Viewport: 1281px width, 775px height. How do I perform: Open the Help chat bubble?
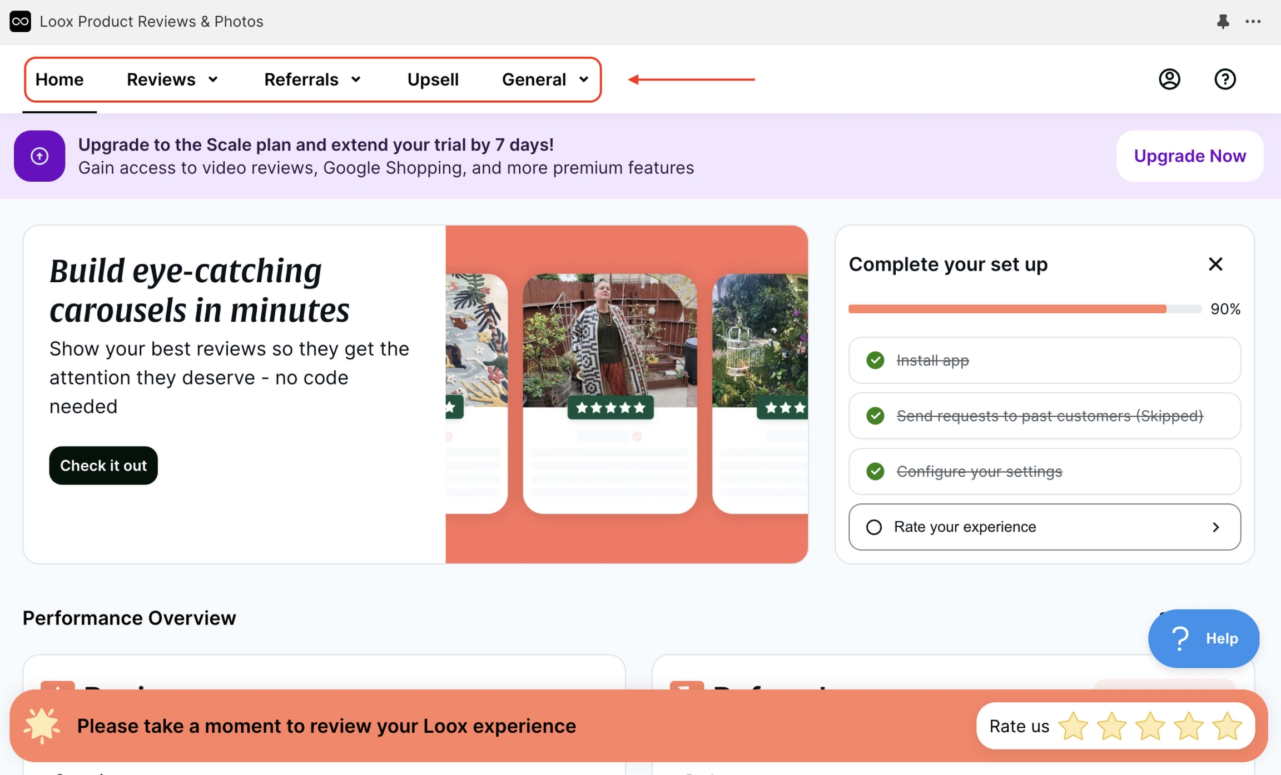1204,638
